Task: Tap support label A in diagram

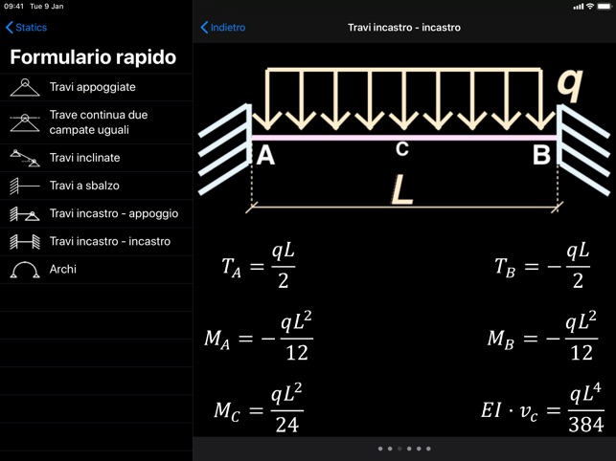Action: pyautogui.click(x=265, y=155)
